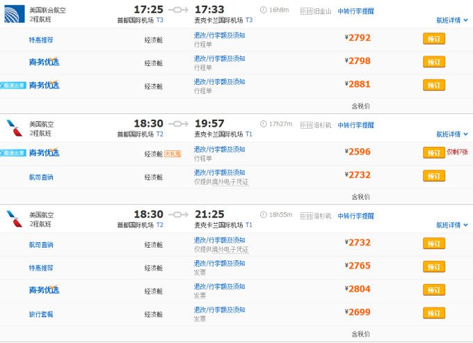Click the United Airlines logo icon
This screenshot has height=343, width=473.
pos(15,14)
